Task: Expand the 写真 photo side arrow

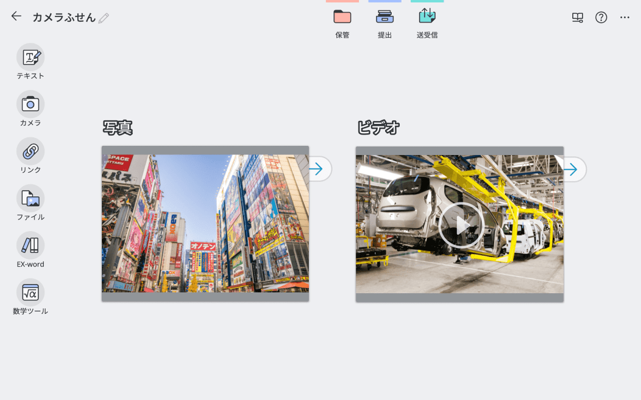Action: [317, 169]
